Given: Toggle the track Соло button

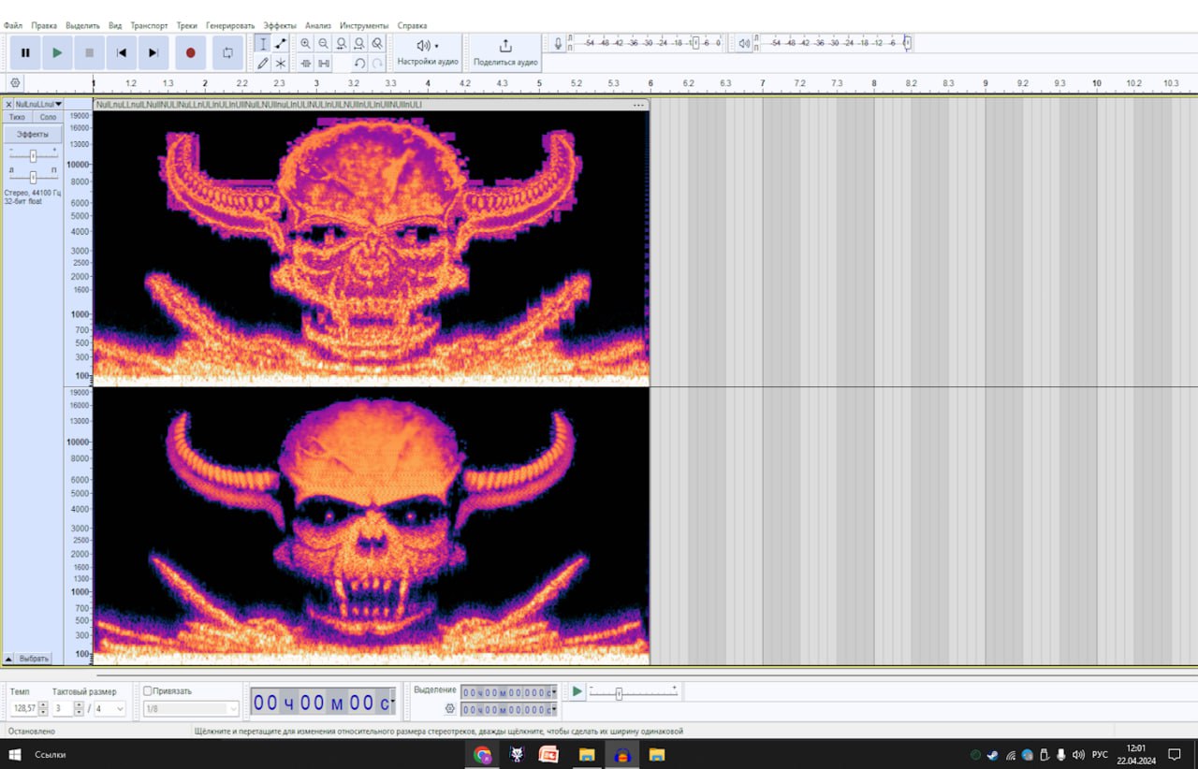Looking at the screenshot, I should (x=48, y=118).
